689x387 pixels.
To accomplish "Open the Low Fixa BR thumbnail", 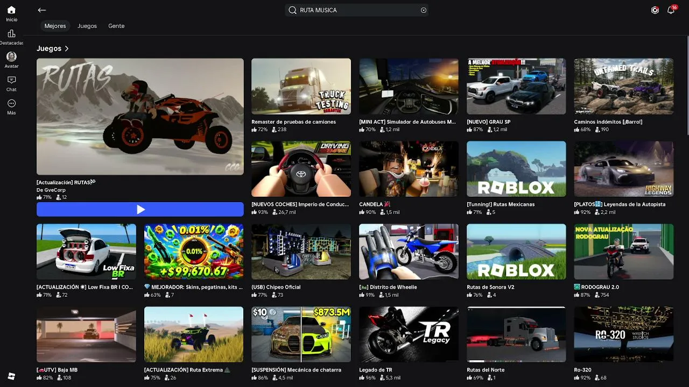I will tap(86, 252).
